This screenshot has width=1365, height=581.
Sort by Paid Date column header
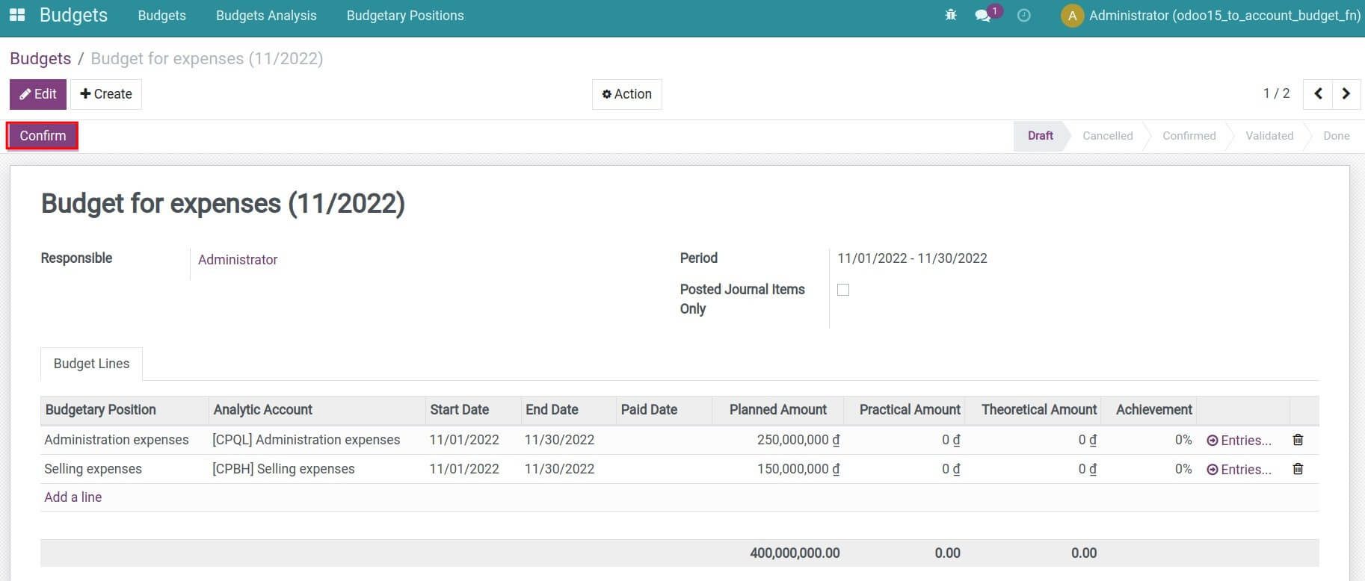(x=664, y=410)
